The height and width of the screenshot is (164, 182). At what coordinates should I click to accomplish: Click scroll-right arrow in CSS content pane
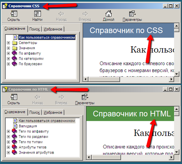click(172, 79)
